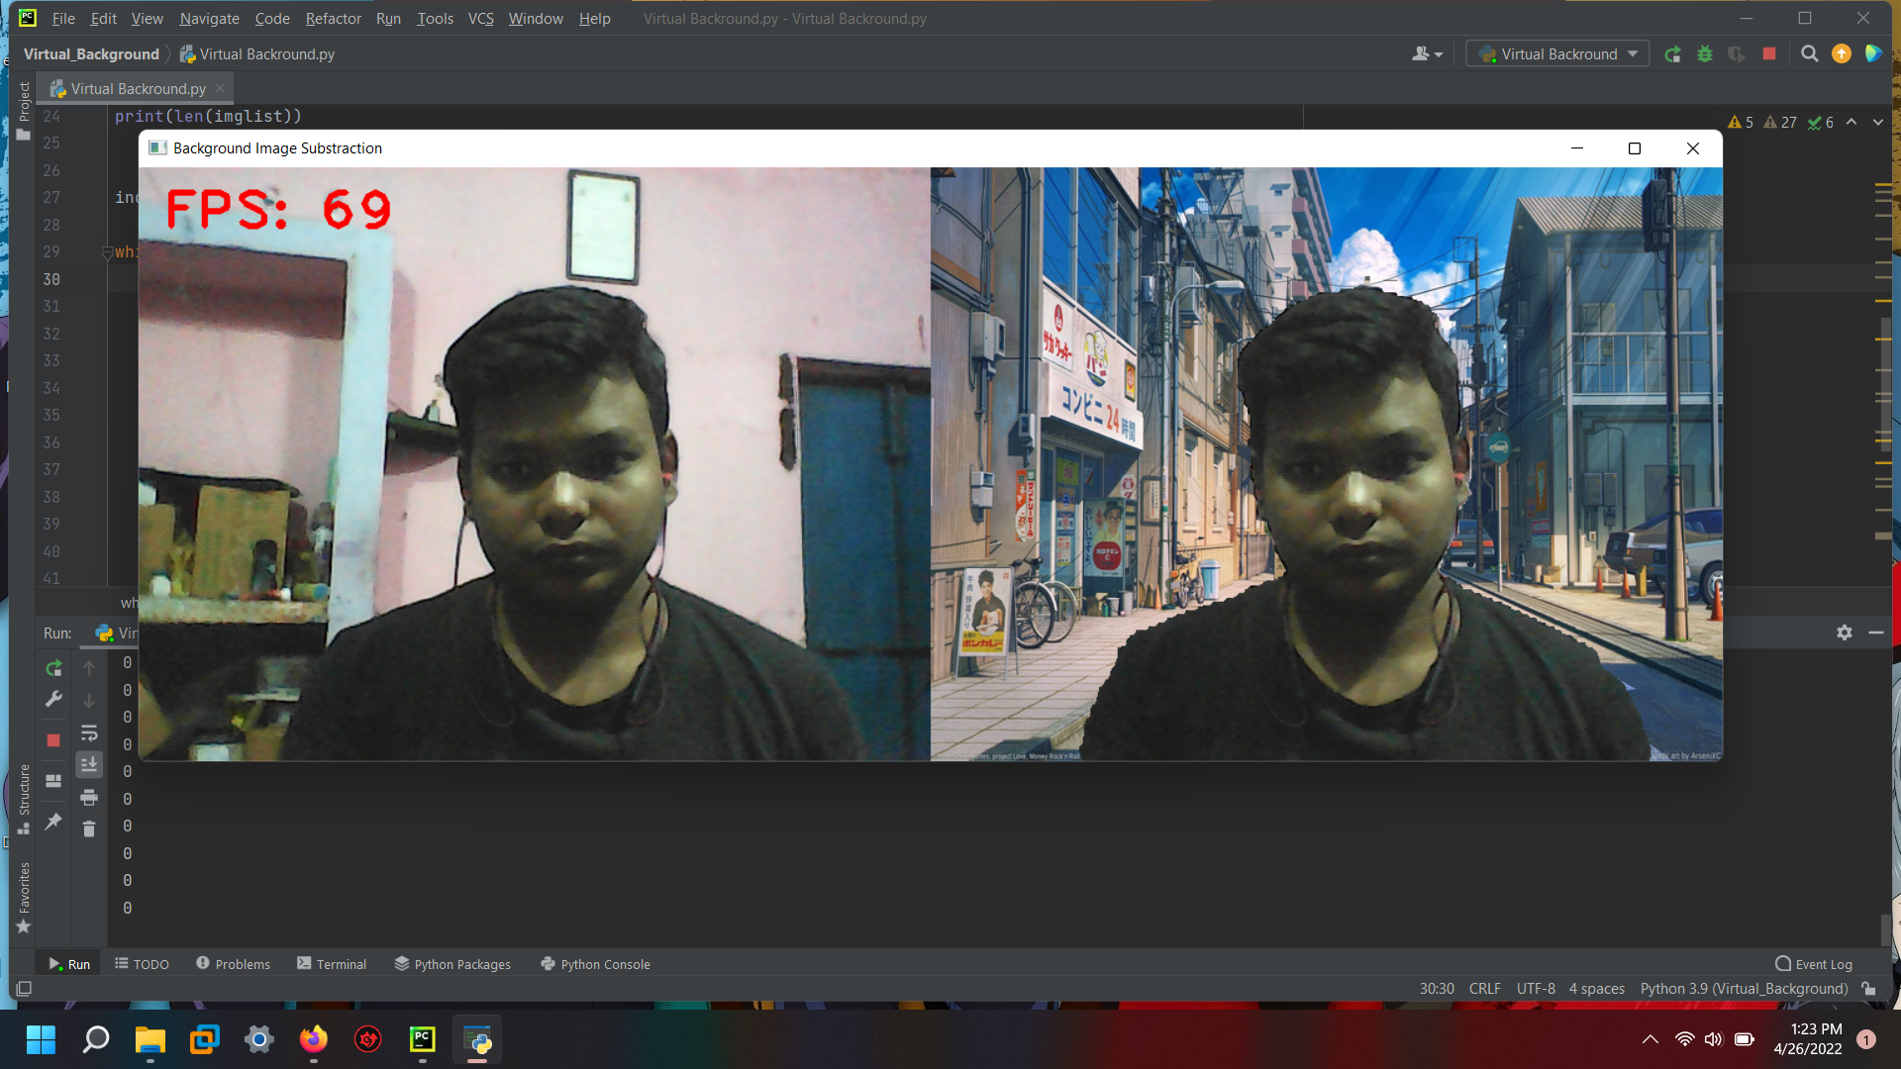Open the Refactor menu
The width and height of the screenshot is (1901, 1069).
(333, 18)
